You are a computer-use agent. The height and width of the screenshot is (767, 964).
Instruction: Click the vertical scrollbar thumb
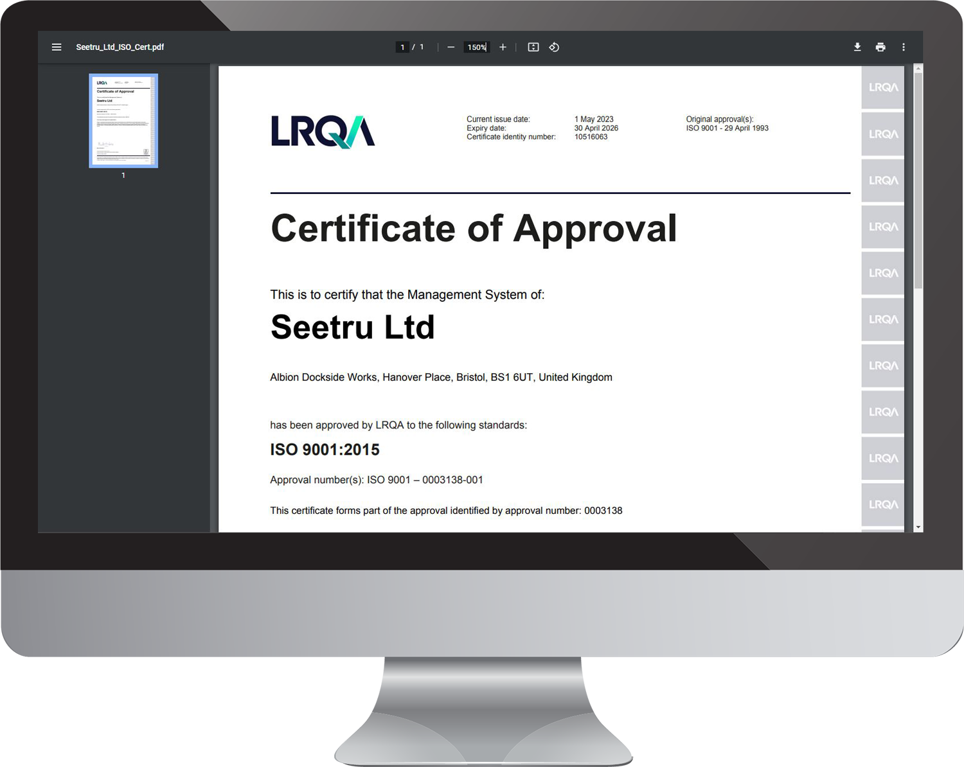pyautogui.click(x=918, y=181)
